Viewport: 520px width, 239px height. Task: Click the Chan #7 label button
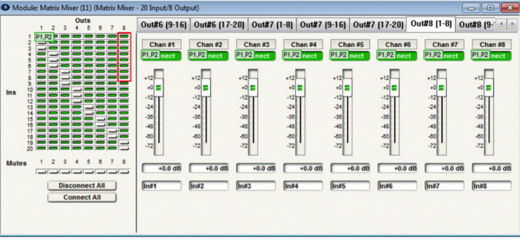[445, 45]
